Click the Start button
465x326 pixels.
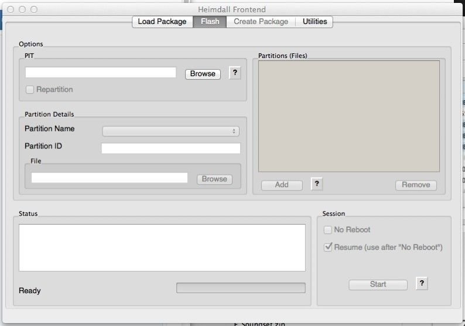pos(378,284)
